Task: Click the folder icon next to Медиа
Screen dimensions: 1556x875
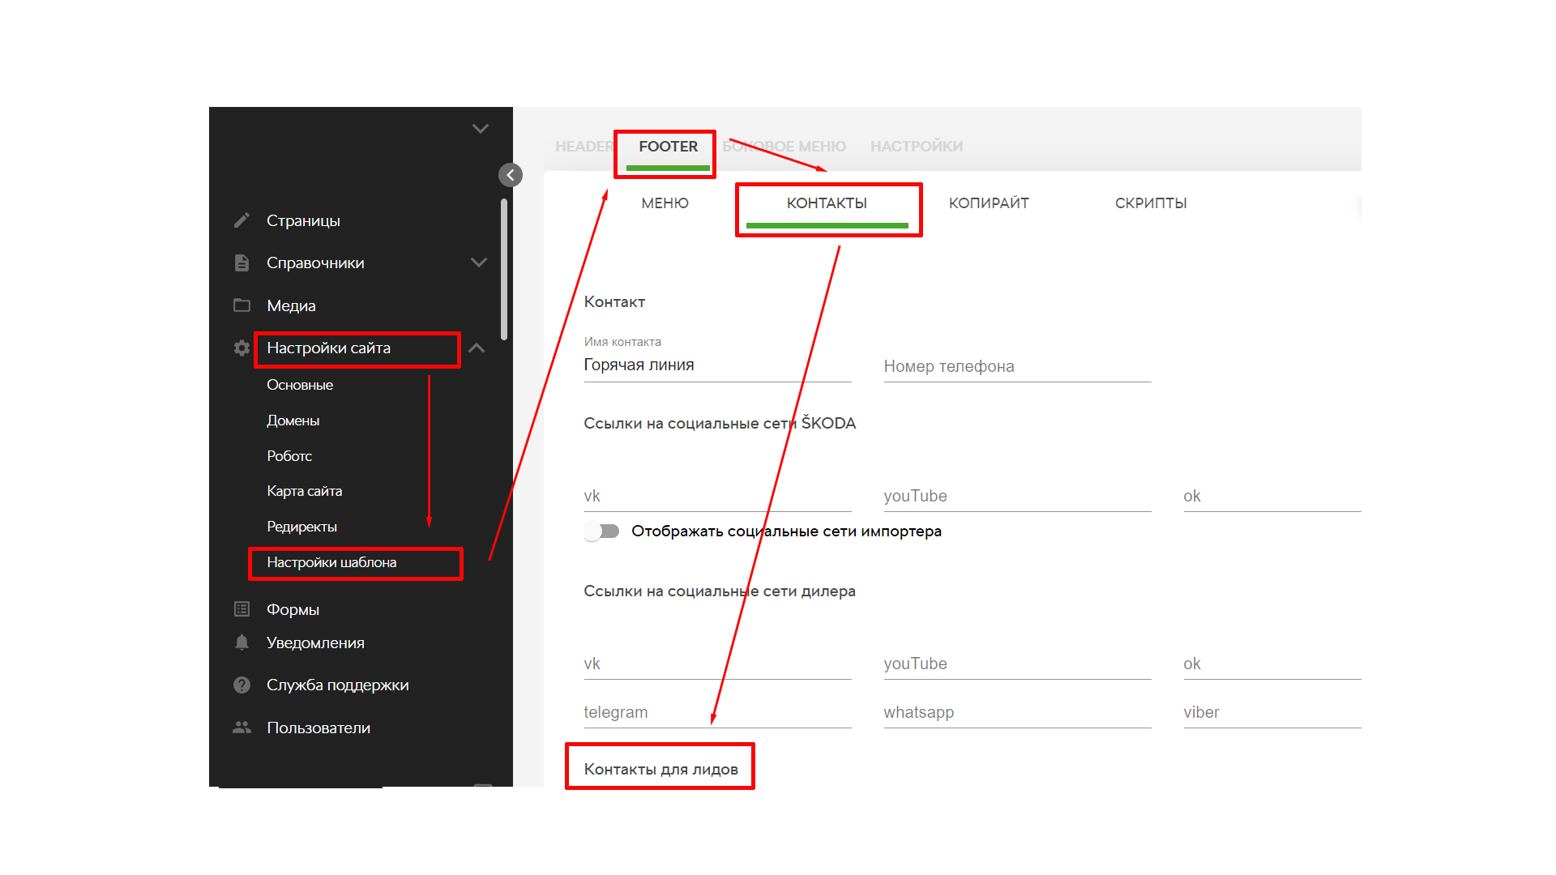Action: pos(242,305)
